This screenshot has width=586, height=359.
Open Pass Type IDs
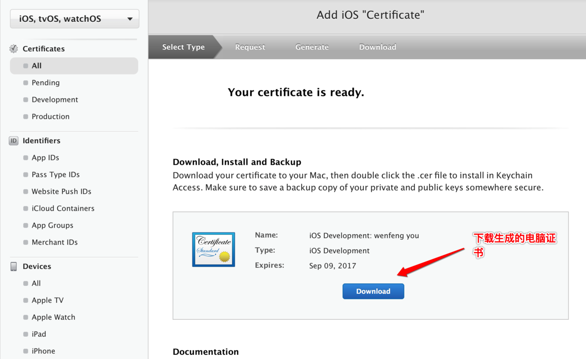click(x=56, y=175)
